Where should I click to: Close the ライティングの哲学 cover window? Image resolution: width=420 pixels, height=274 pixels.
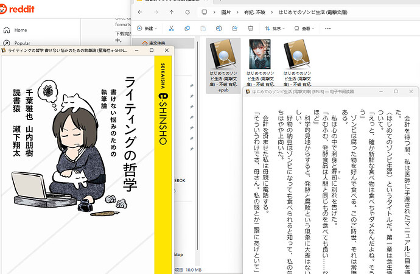(167, 50)
